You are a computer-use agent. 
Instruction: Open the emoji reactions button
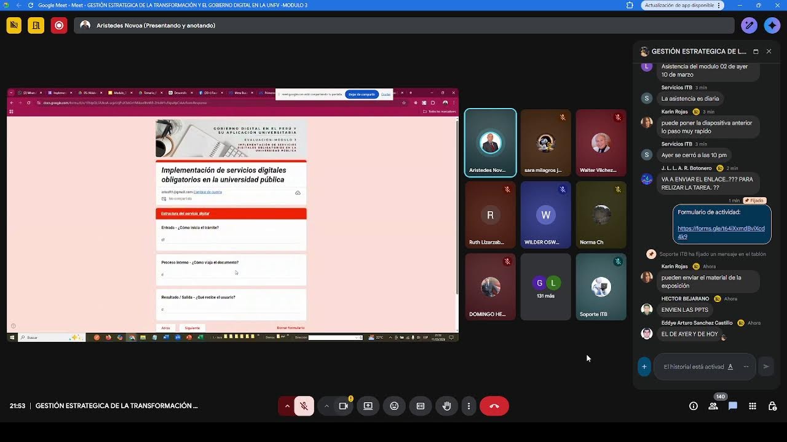click(394, 406)
